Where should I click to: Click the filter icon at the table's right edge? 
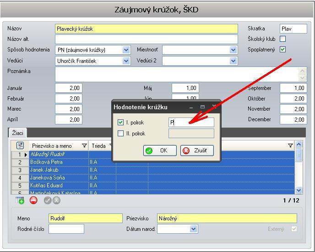pos(290,146)
